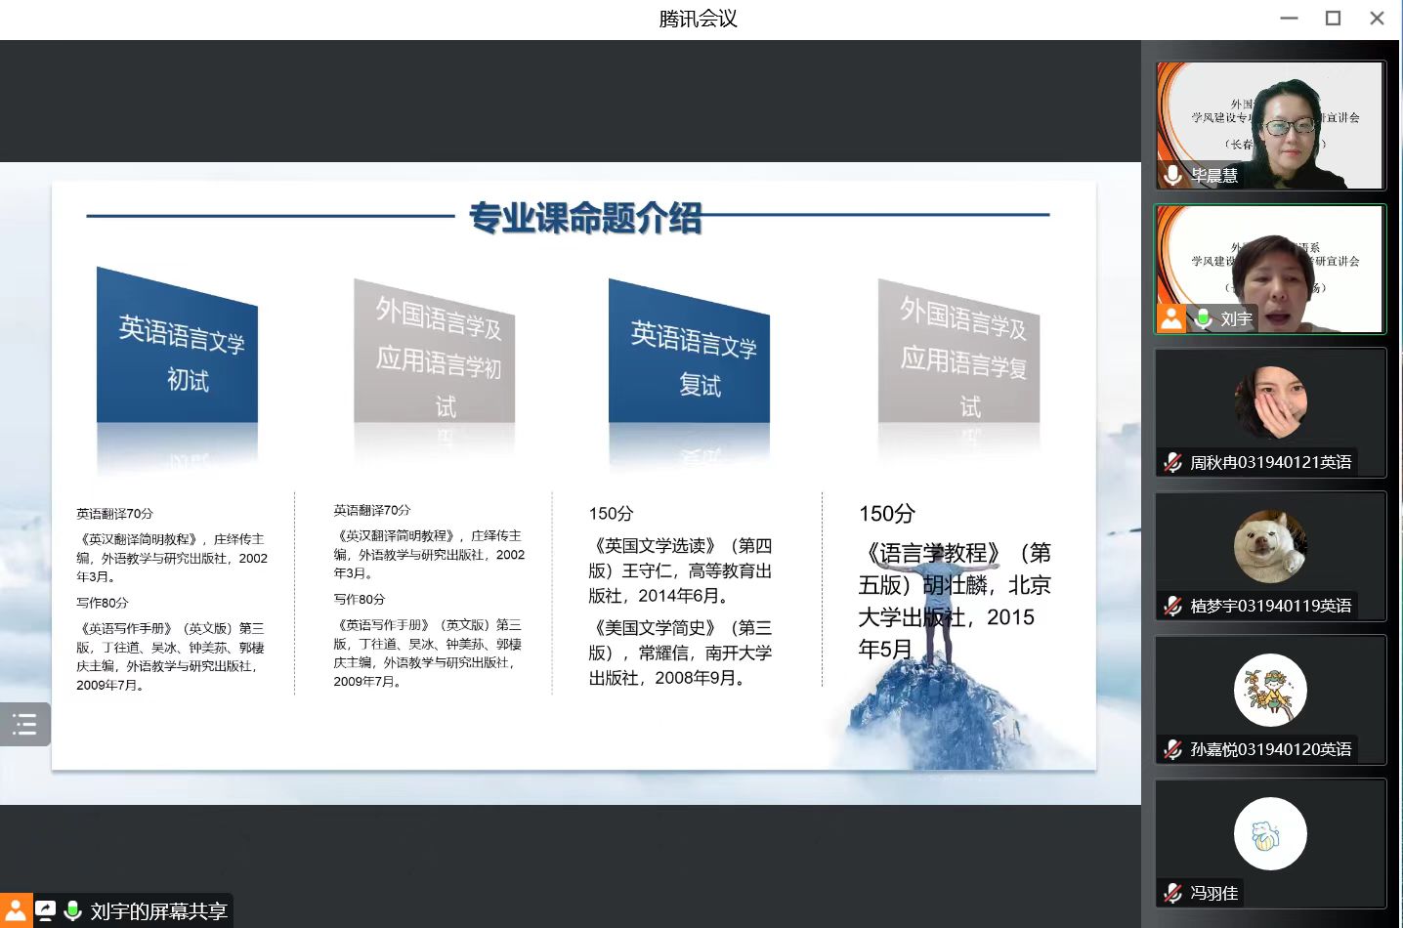Click the orange host icon at bottom-left
This screenshot has height=928, width=1403.
coord(16,910)
